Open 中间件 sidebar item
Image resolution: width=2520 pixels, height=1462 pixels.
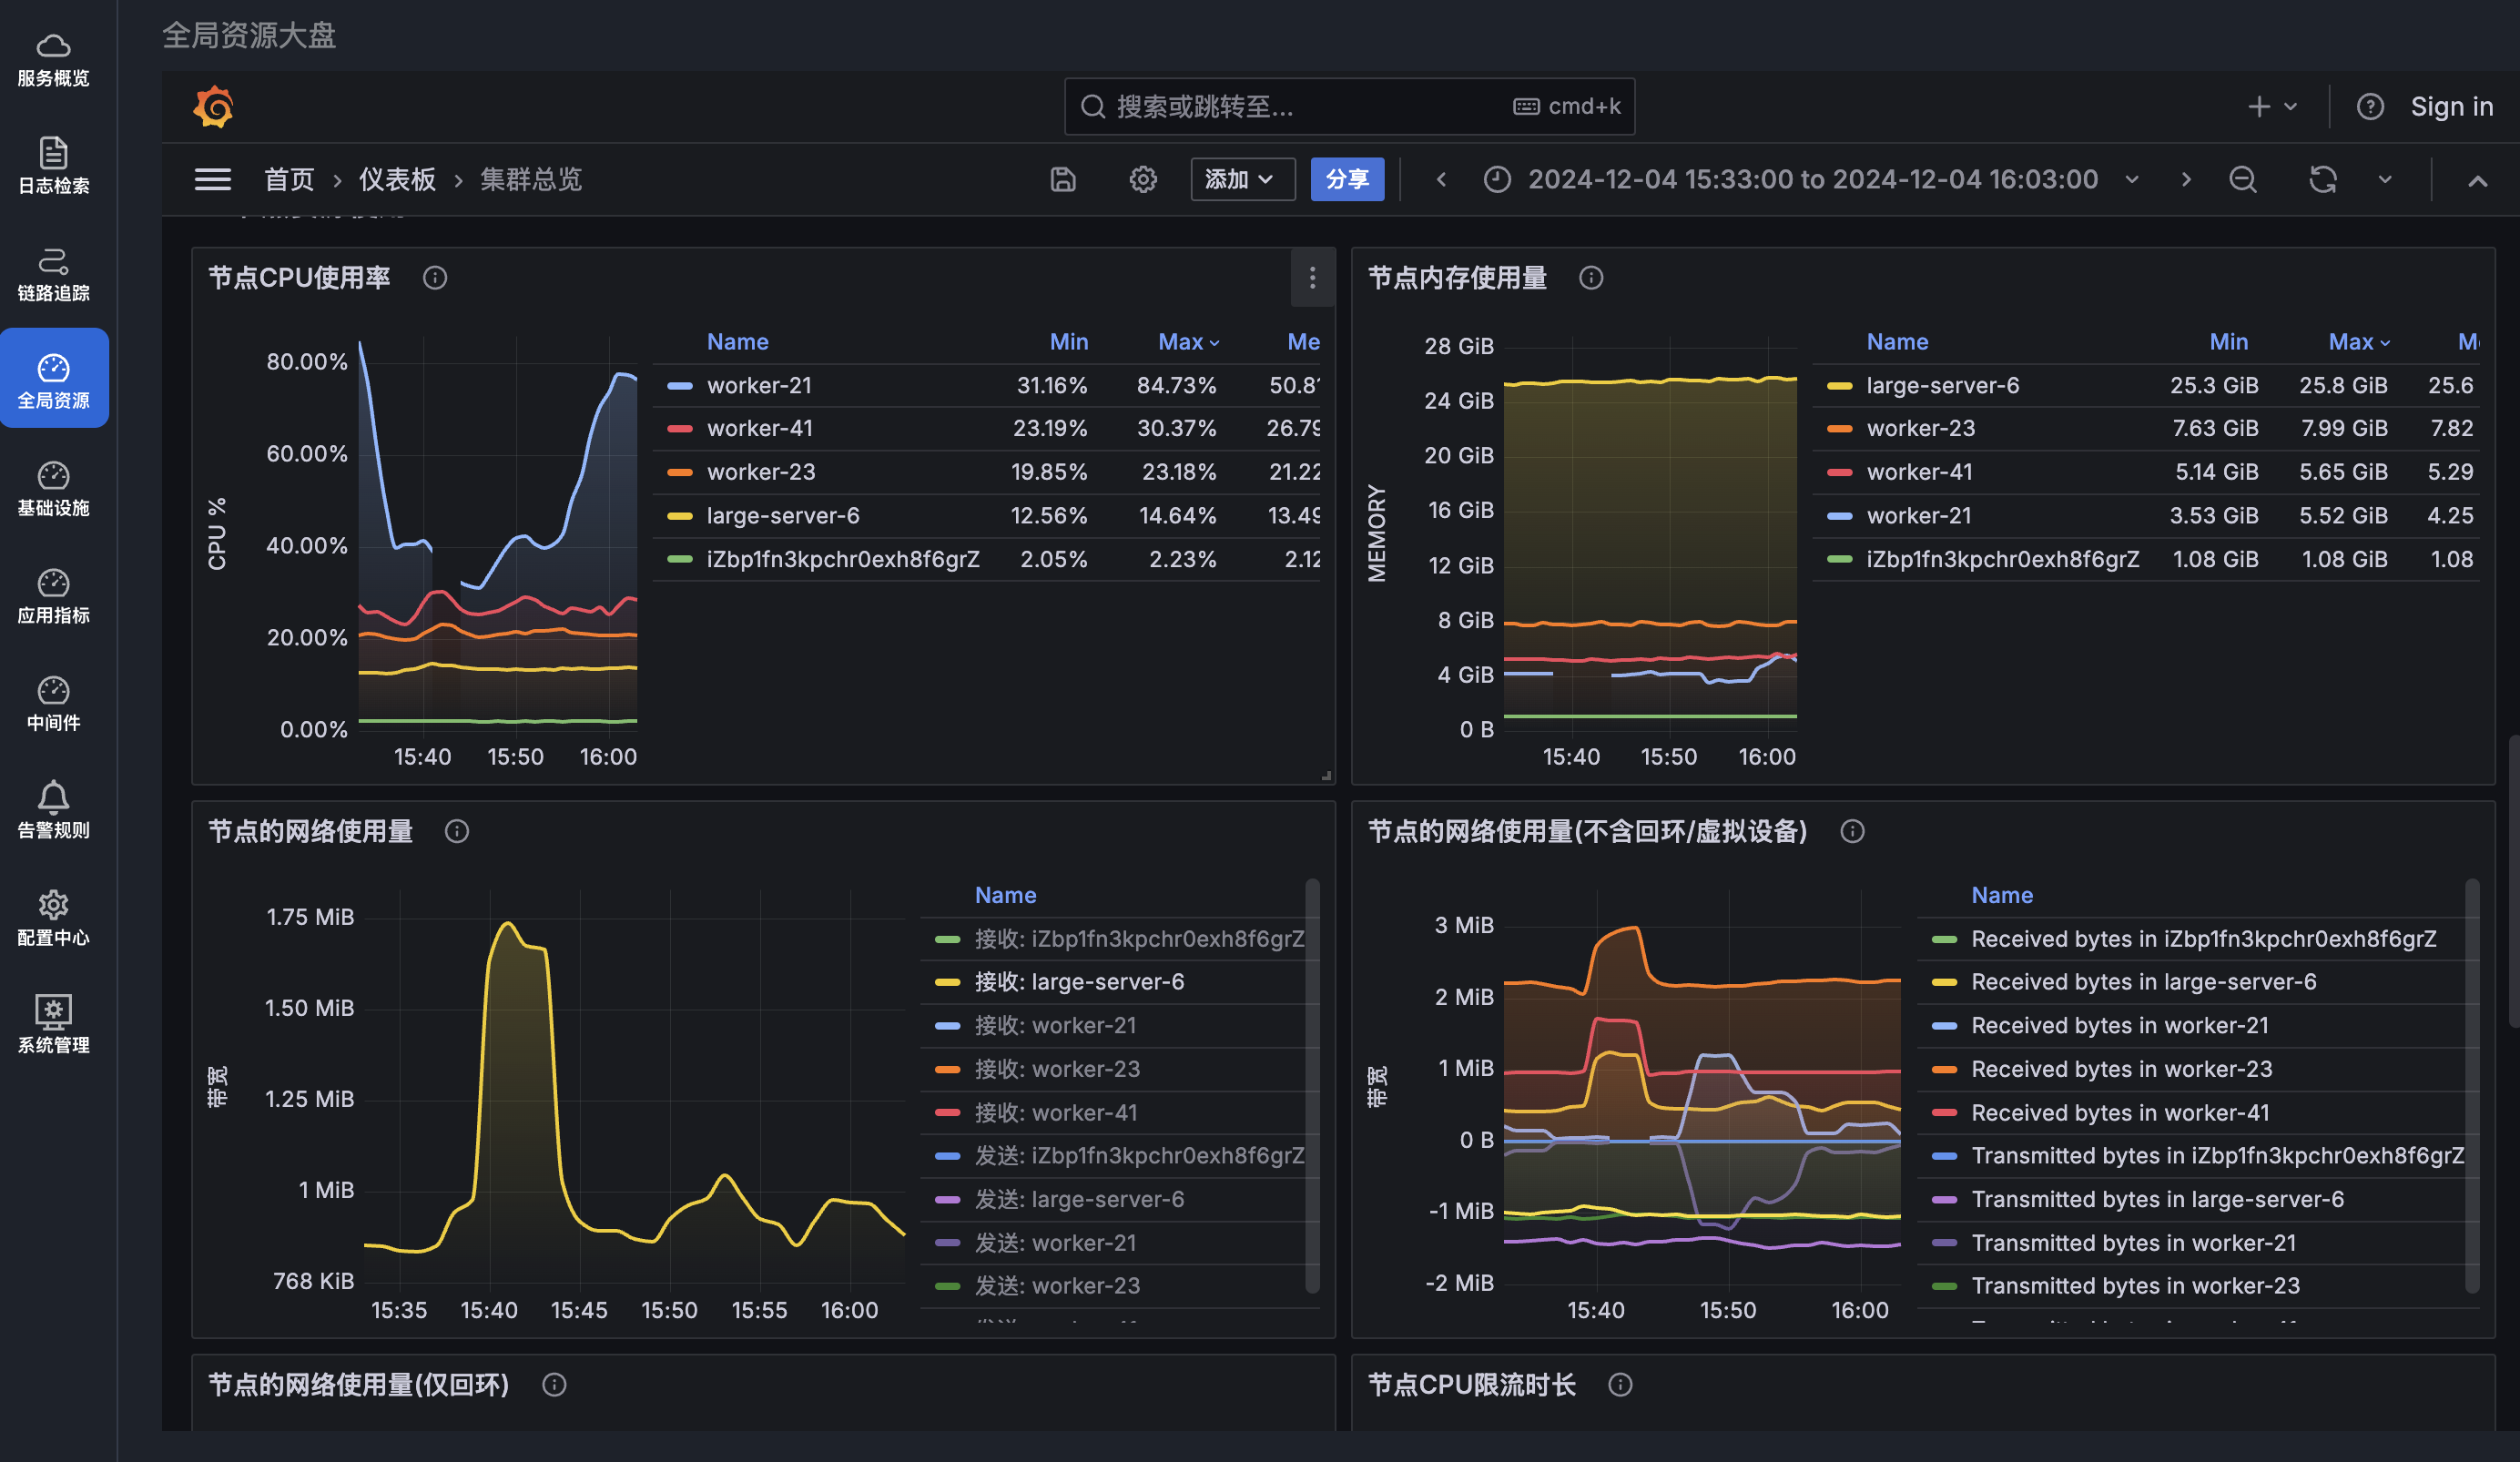click(x=54, y=704)
